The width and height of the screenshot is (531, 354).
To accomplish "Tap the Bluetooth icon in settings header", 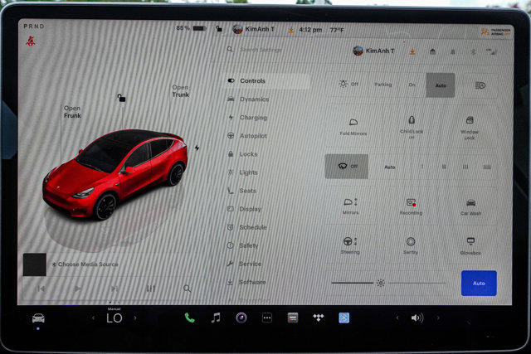I will coord(473,51).
